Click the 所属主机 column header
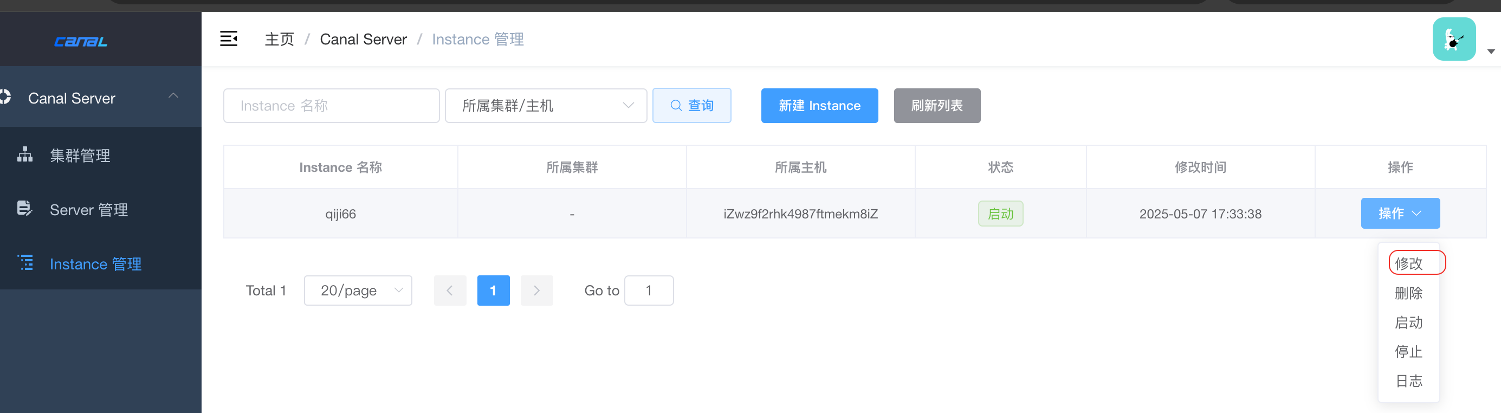 [800, 167]
